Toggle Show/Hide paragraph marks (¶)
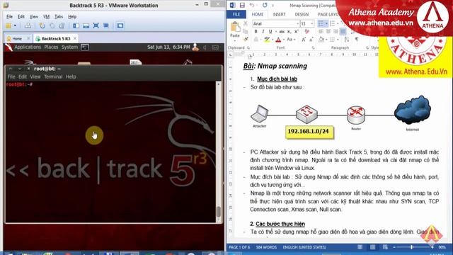The height and width of the screenshot is (255, 453). (x=357, y=40)
